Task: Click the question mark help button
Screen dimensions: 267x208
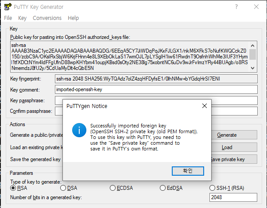Action: click(236, 7)
